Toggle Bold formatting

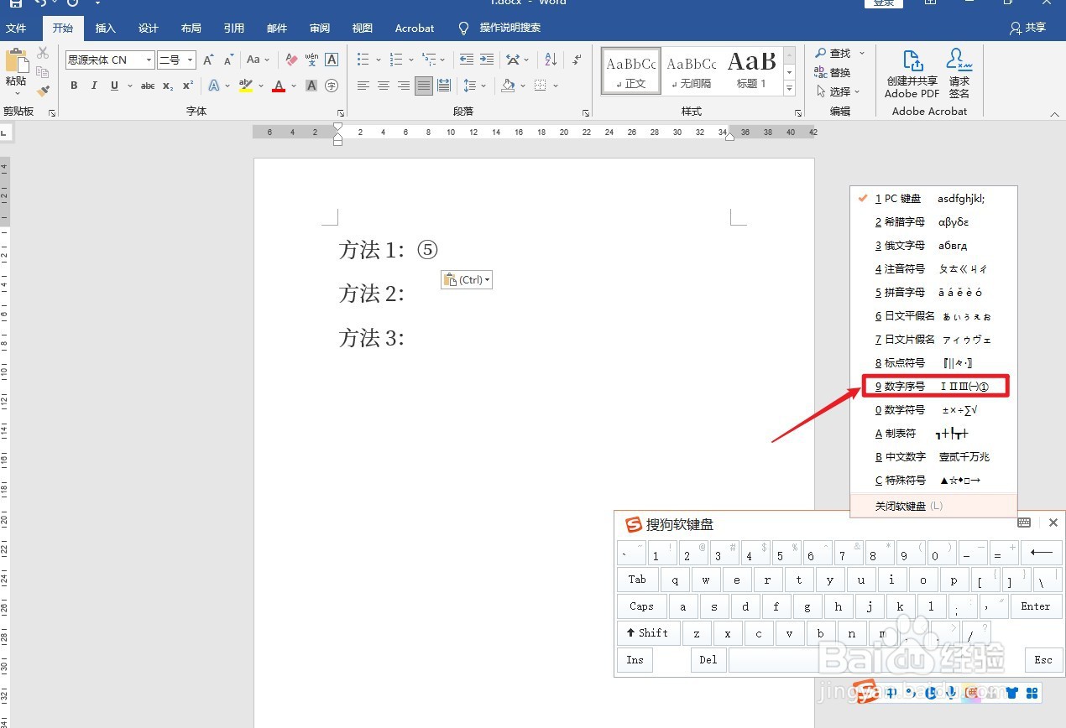point(74,86)
